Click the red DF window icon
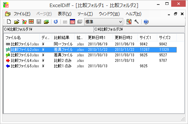Viewport: 188px width, 124px height. point(72,22)
